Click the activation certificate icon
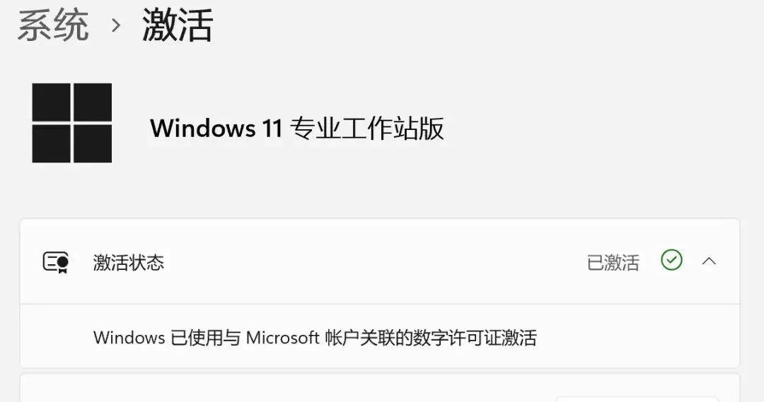 point(56,262)
